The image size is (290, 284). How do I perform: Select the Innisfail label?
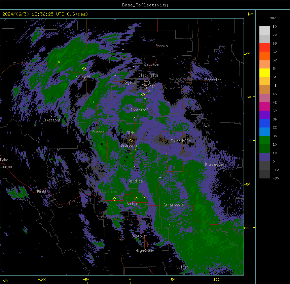tap(140, 110)
